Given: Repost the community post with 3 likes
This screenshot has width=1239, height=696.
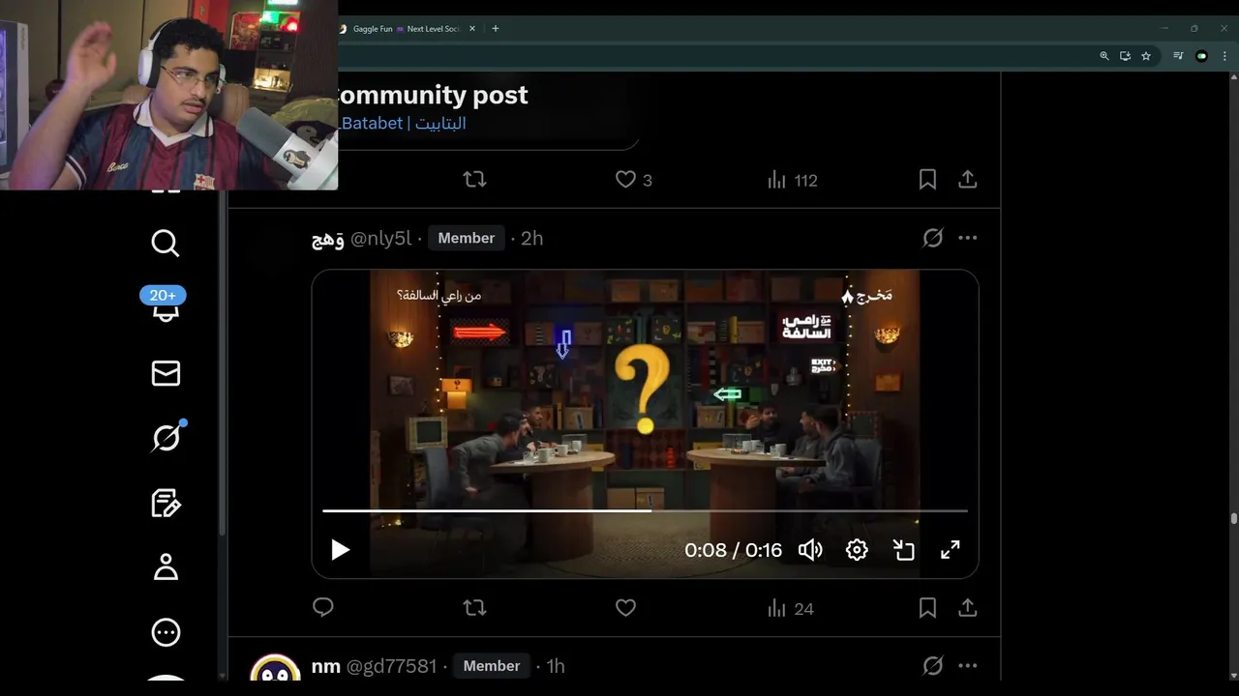Looking at the screenshot, I should [474, 180].
